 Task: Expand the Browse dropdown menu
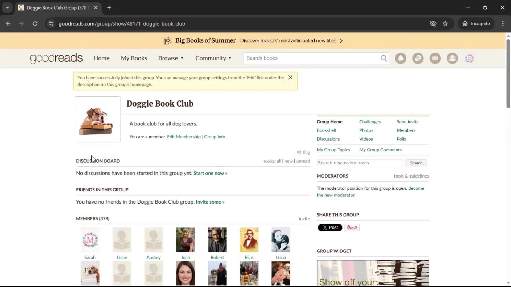click(x=171, y=58)
